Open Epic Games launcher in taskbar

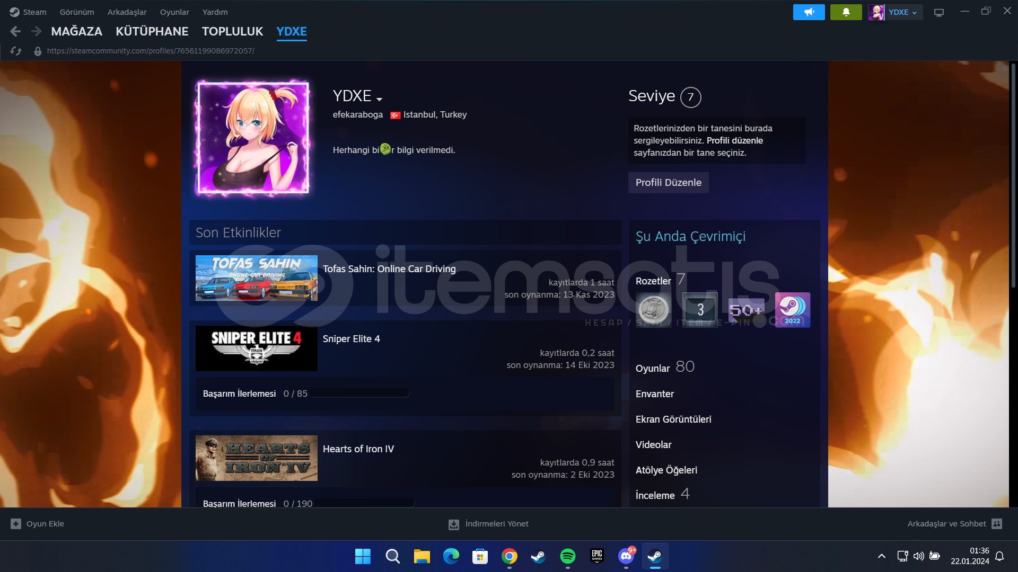597,557
